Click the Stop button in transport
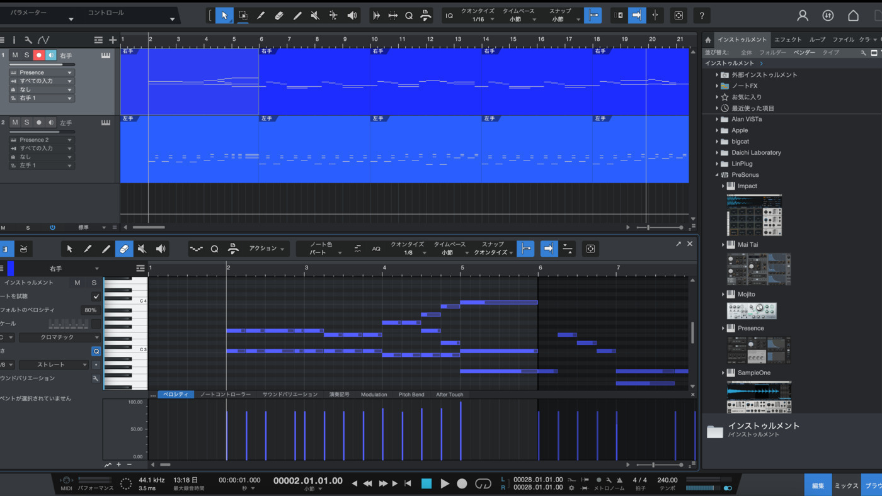 point(427,483)
